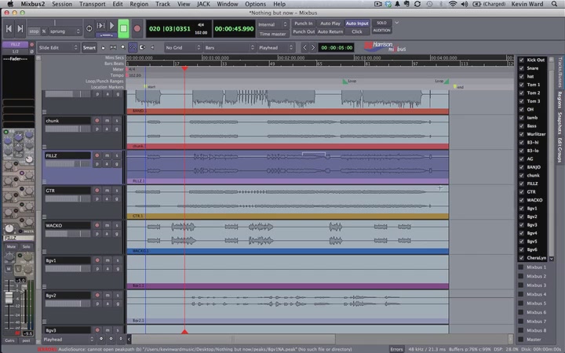Image resolution: width=565 pixels, height=353 pixels.
Task: Open Internal sync source dropdown
Action: point(272,24)
